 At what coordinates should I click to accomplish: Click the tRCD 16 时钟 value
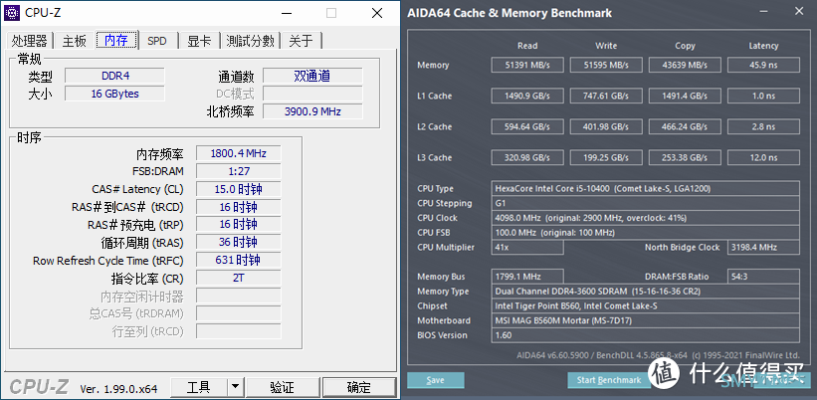pyautogui.click(x=238, y=207)
